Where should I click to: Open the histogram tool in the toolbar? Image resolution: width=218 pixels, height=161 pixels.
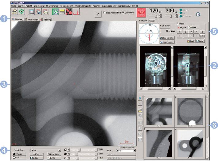coord(76,12)
